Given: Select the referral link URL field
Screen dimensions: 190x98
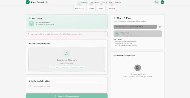Looking at the screenshot, I should 135,27.
